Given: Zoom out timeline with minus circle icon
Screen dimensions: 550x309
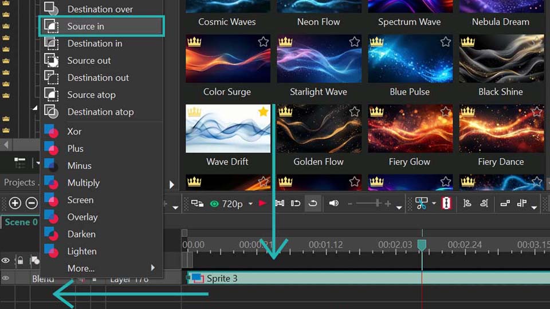Looking at the screenshot, I should (x=32, y=203).
